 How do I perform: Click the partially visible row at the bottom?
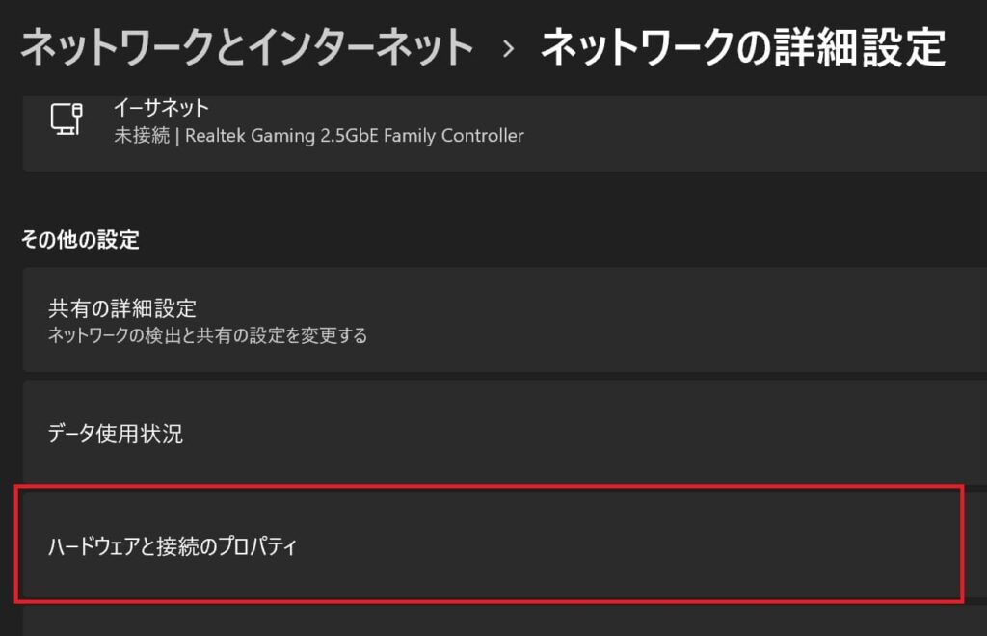(482, 623)
